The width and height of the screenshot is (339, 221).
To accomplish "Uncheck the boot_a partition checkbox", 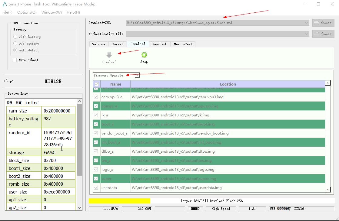I will pos(96,124).
